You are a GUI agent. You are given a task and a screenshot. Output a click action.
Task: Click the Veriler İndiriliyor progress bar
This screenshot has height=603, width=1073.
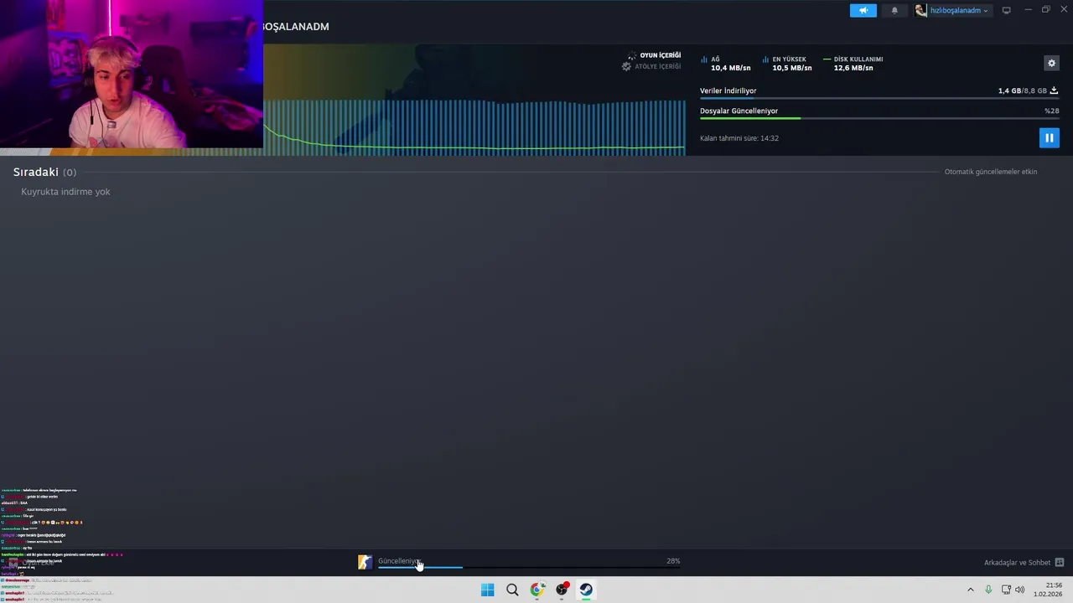coord(879,98)
